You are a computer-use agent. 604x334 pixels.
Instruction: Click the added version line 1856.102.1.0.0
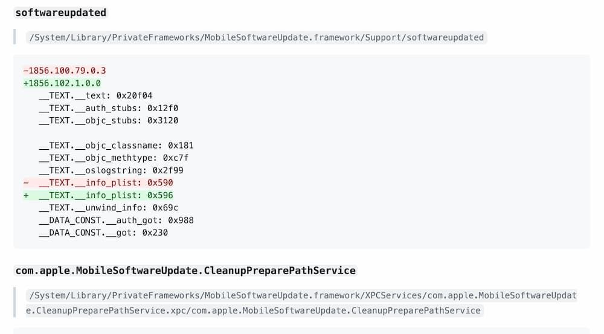(x=62, y=83)
